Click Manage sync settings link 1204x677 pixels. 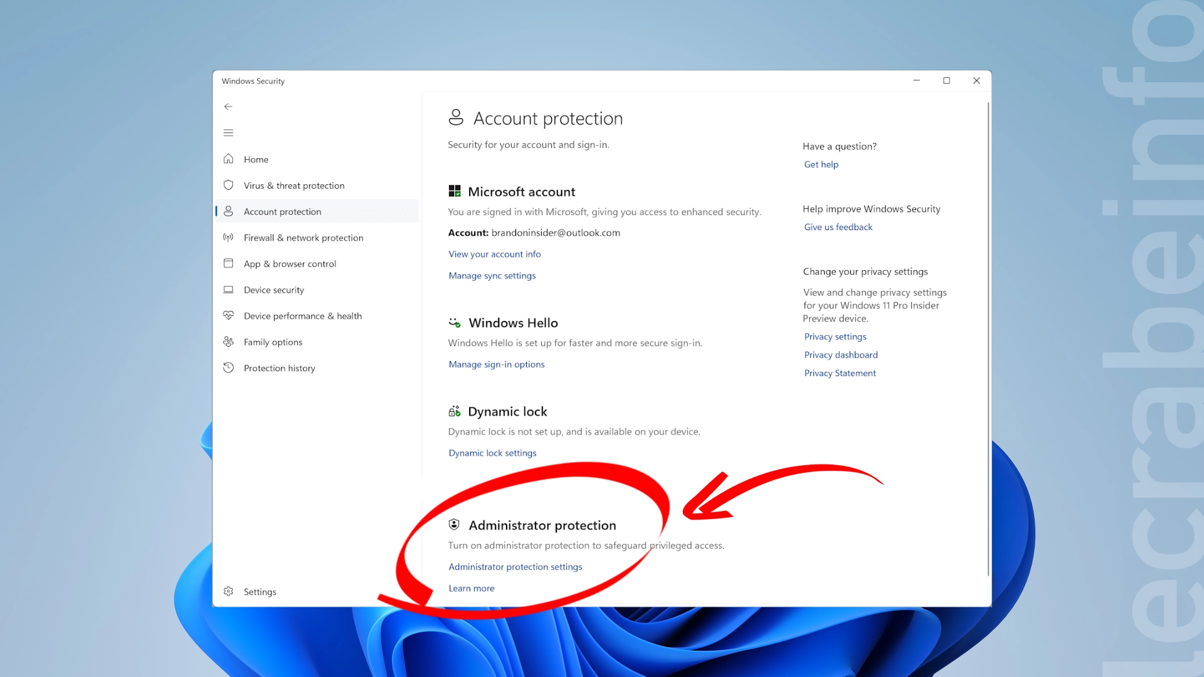click(x=492, y=275)
